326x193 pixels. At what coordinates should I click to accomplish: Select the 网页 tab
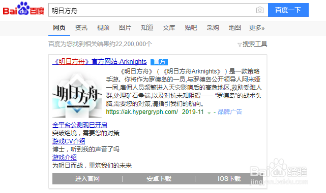click(x=59, y=28)
